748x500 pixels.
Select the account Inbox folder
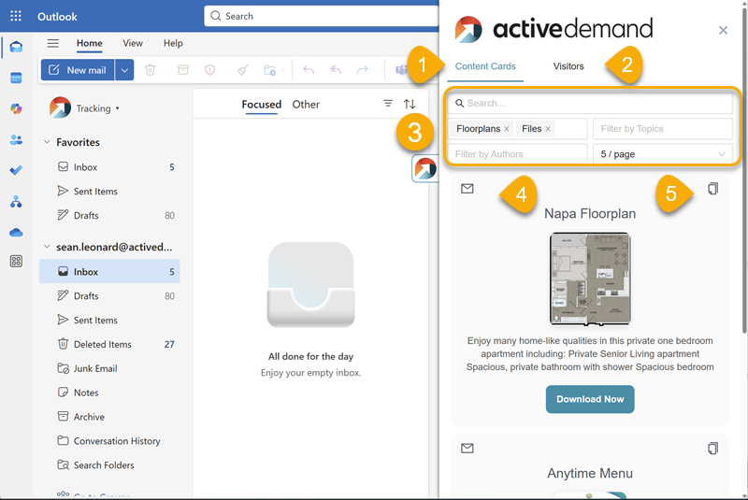(109, 272)
